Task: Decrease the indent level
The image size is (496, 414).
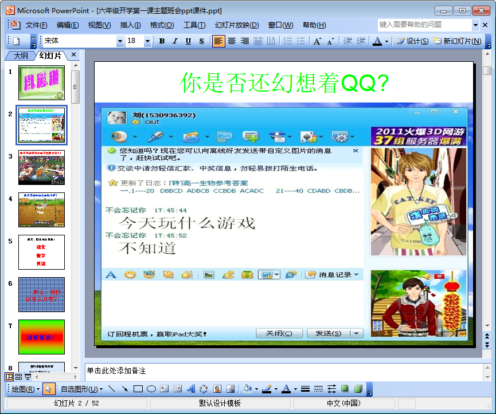Action: (x=347, y=41)
